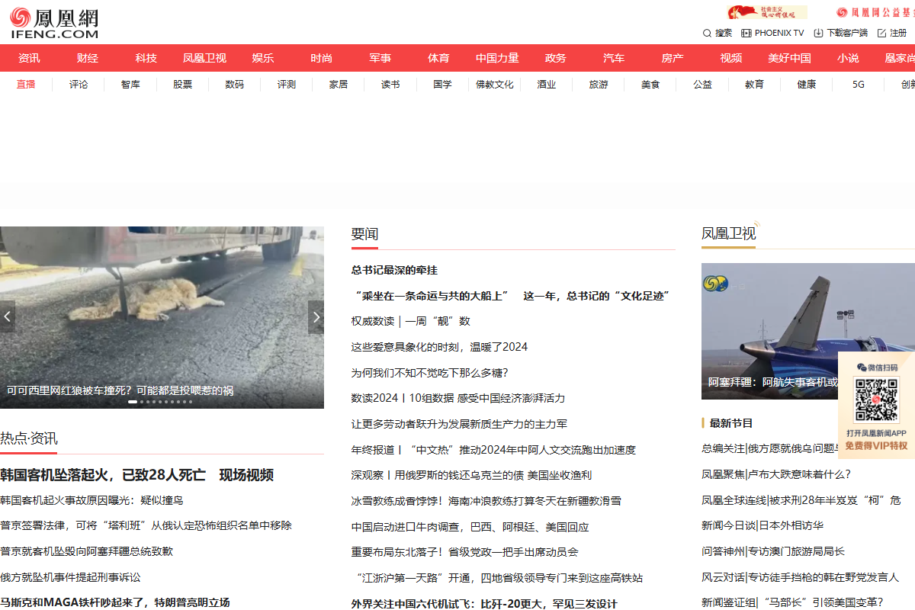This screenshot has width=915, height=610.
Task: Click the 下载客户端 download icon
Action: click(817, 33)
